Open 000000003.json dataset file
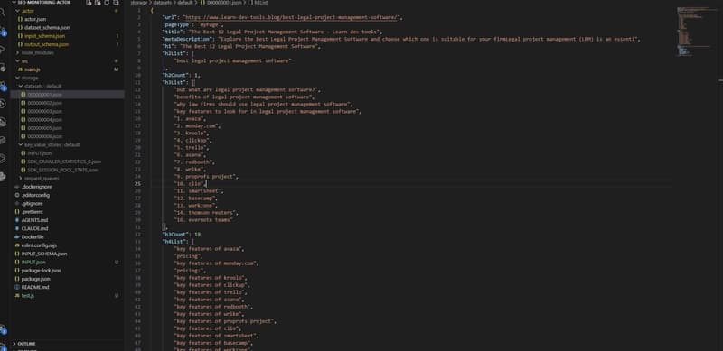This screenshot has width=723, height=351. [44, 112]
